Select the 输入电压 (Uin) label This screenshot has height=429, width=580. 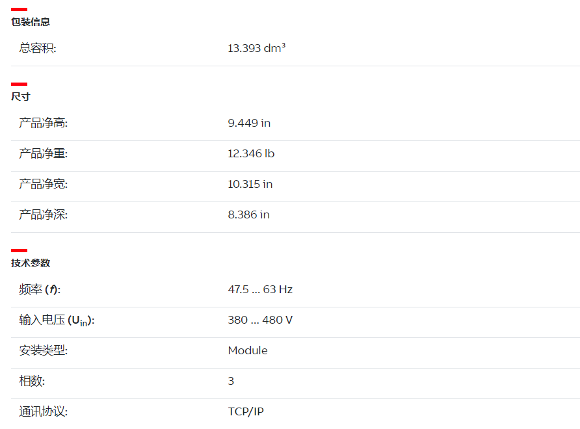click(x=57, y=320)
